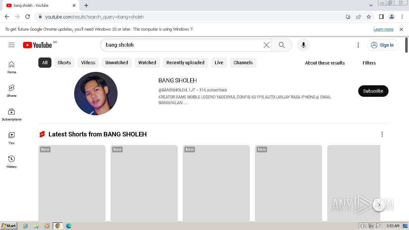
Task: Follow the Learn more link
Action: 383,29
